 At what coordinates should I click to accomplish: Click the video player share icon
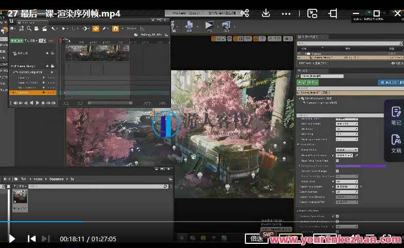click(x=245, y=13)
